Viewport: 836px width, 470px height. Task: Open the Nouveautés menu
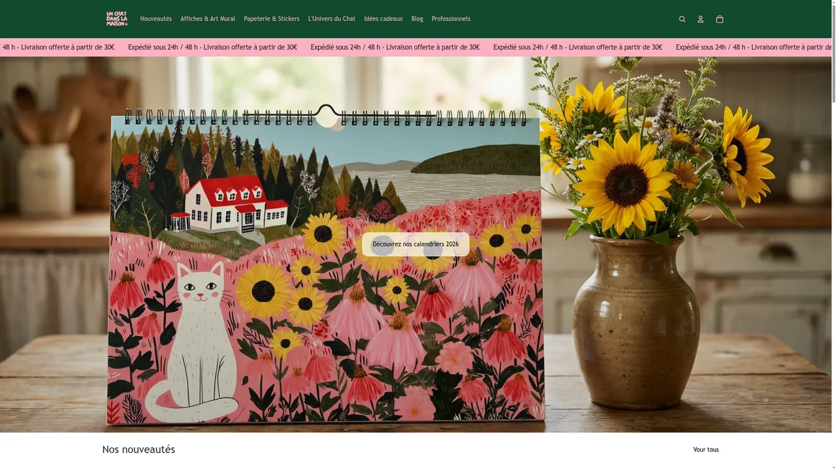(x=155, y=19)
